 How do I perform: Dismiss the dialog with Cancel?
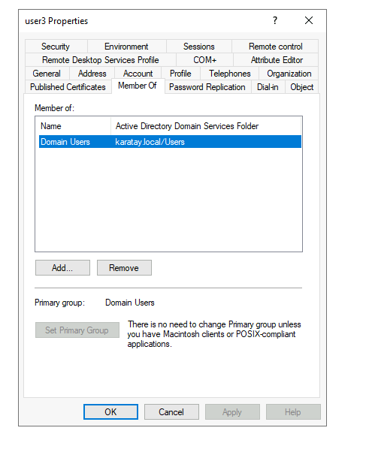(171, 412)
